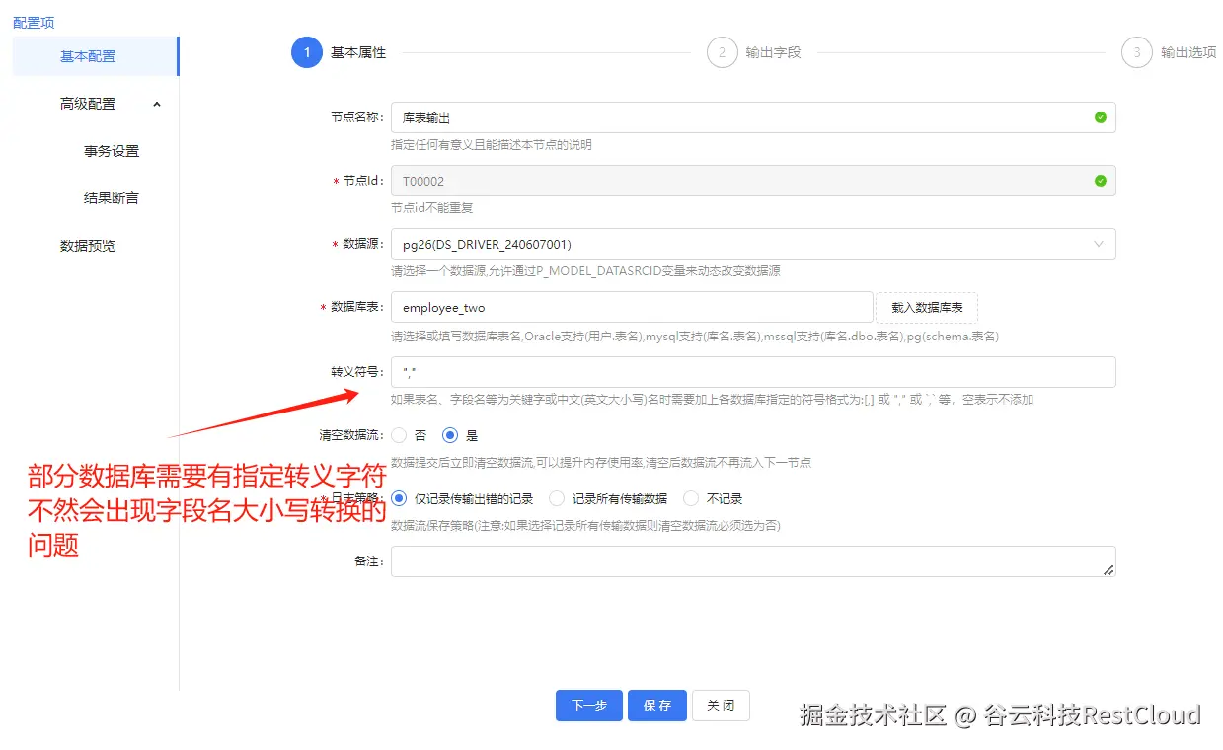Click the disabled 节点Id field

tap(753, 181)
